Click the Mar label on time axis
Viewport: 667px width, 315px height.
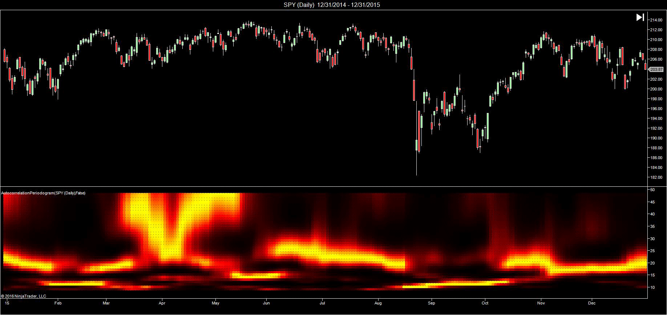[106, 303]
